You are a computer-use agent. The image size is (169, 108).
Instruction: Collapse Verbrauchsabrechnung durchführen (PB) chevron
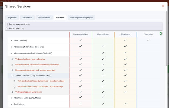13,76
